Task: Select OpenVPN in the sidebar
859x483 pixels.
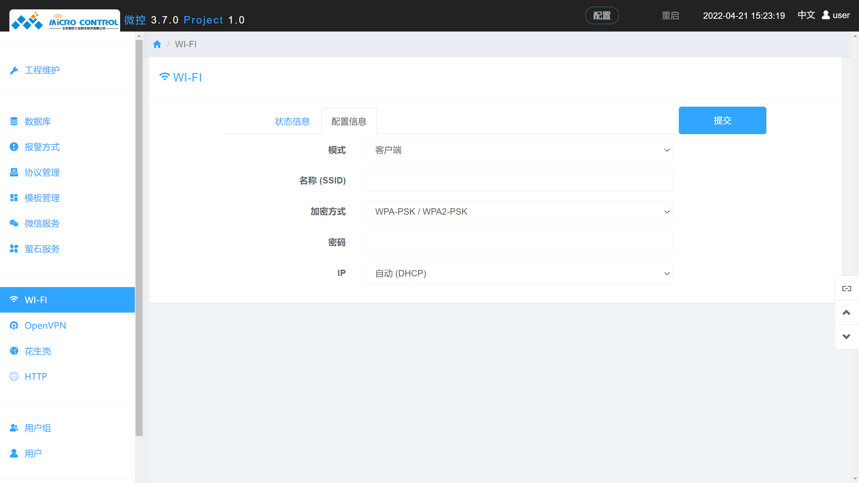Action: click(45, 325)
